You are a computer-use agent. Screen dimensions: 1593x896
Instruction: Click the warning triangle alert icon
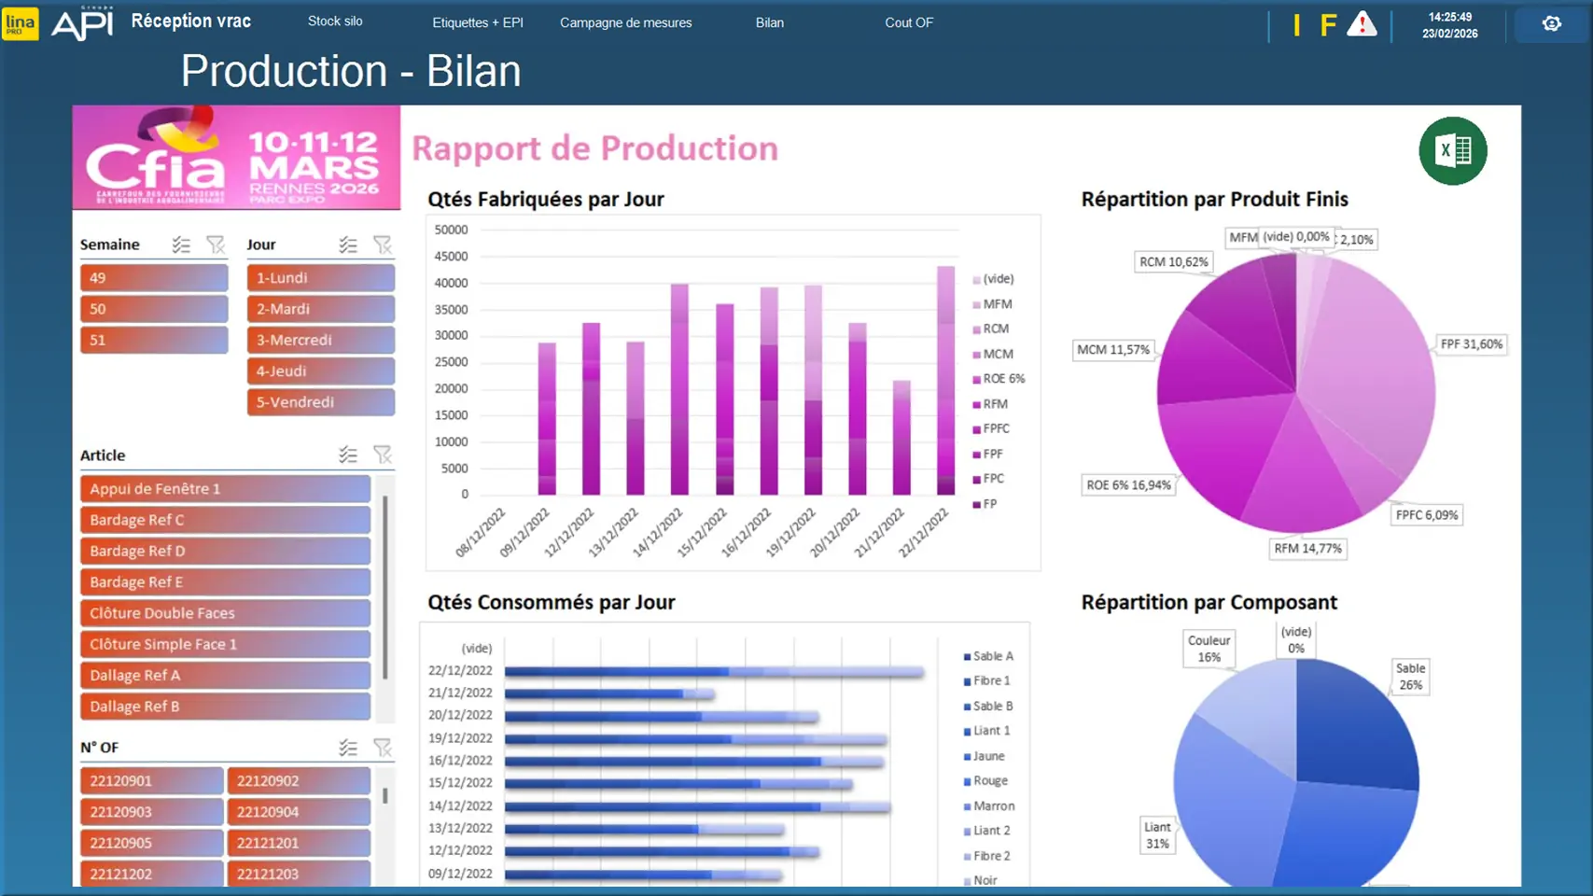pyautogui.click(x=1362, y=24)
